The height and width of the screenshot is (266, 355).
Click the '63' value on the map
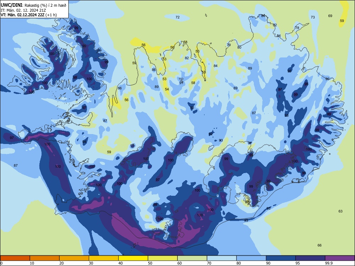tap(340, 211)
